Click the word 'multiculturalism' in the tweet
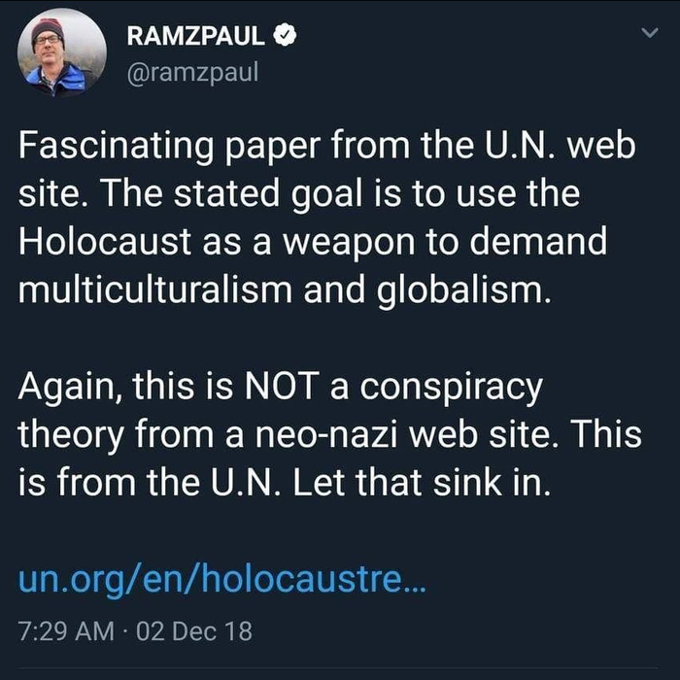This screenshot has width=680, height=680. pos(155,289)
